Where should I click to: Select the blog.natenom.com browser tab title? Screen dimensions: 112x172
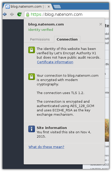[26, 7]
